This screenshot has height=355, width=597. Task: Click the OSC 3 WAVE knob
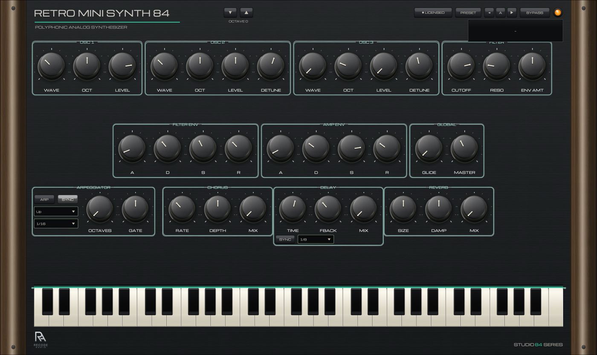click(313, 66)
